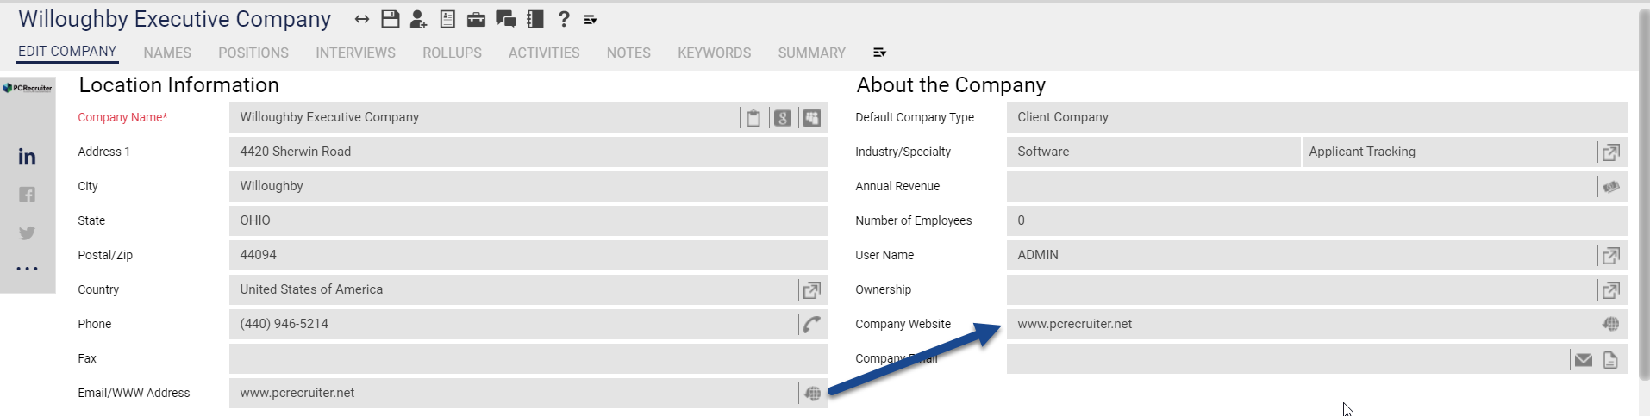Open the document form icon in header
Screen dimensions: 1650x416
pyautogui.click(x=447, y=19)
